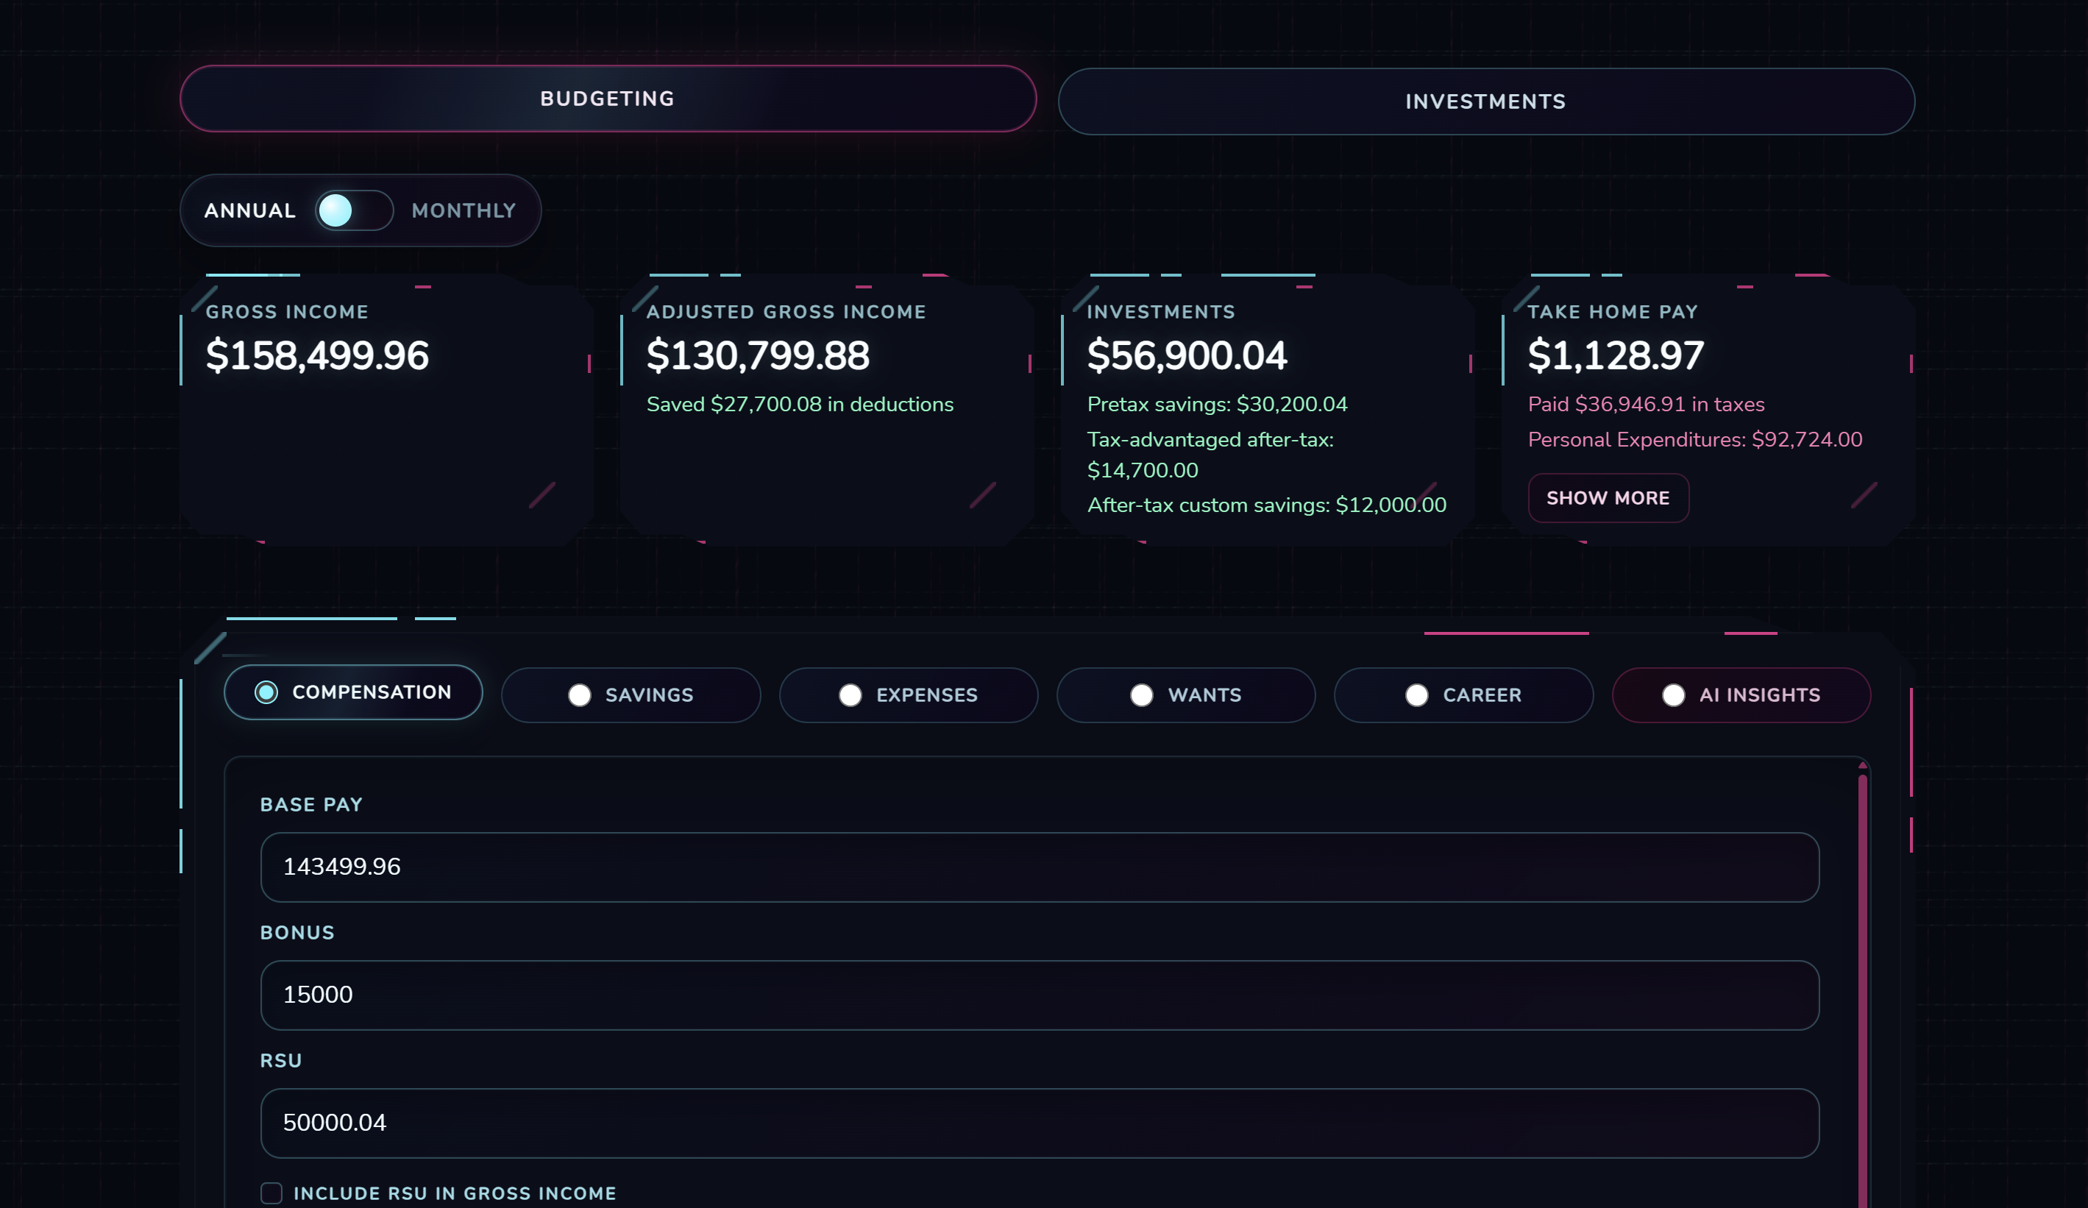Click the Annual label
Screen dimensions: 2088x1208
249,210
